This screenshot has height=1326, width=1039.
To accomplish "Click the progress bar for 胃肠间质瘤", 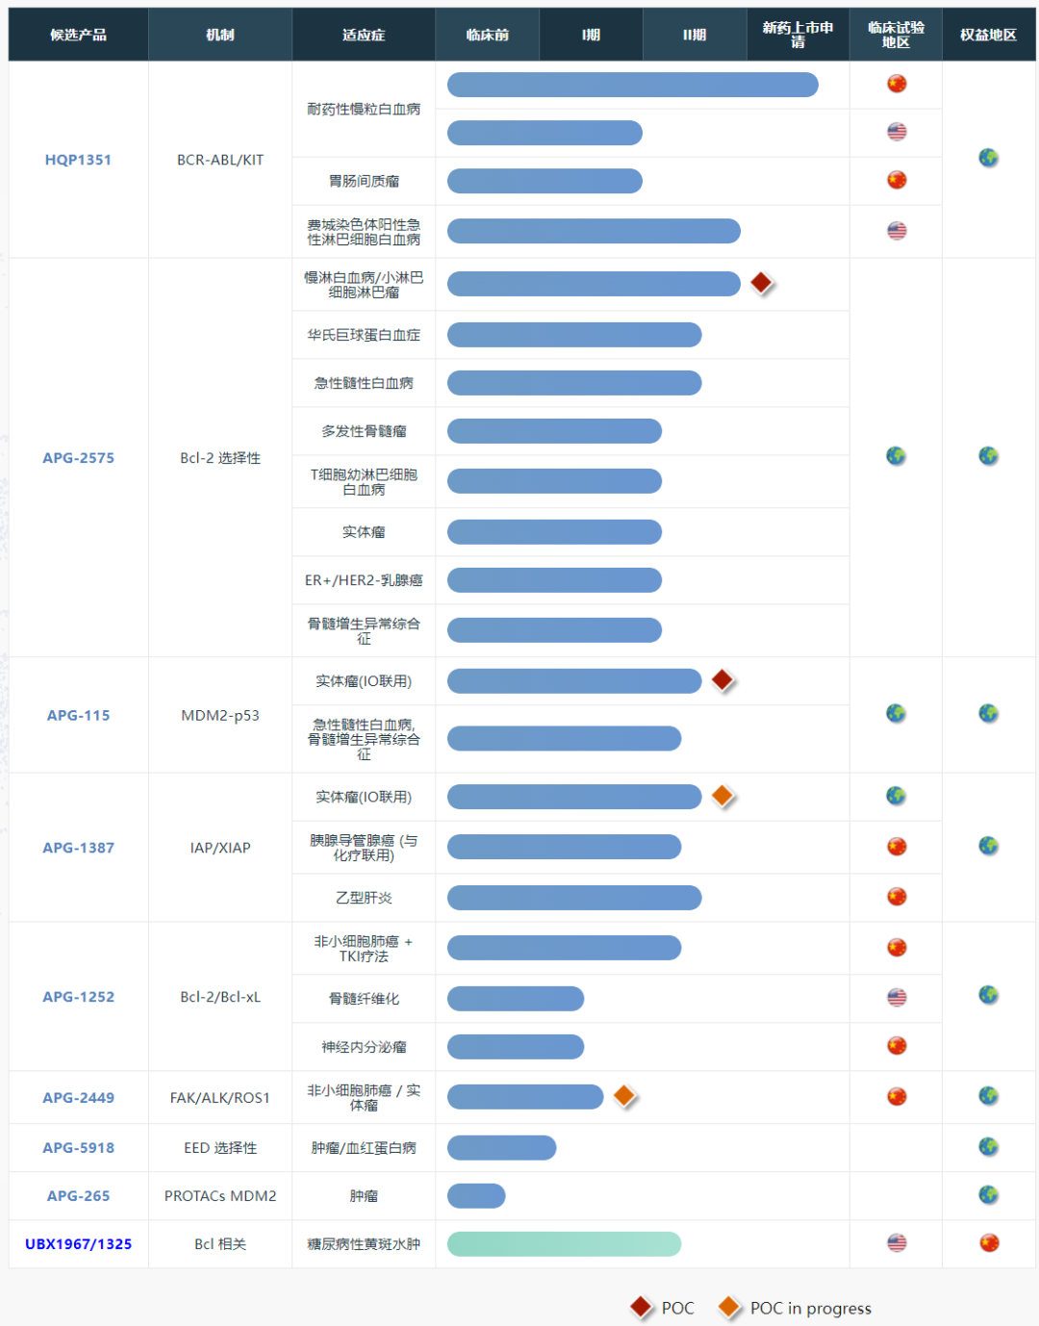I will click(x=545, y=181).
